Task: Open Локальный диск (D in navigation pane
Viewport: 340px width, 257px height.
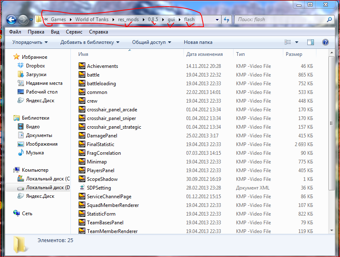Action: coord(48,187)
